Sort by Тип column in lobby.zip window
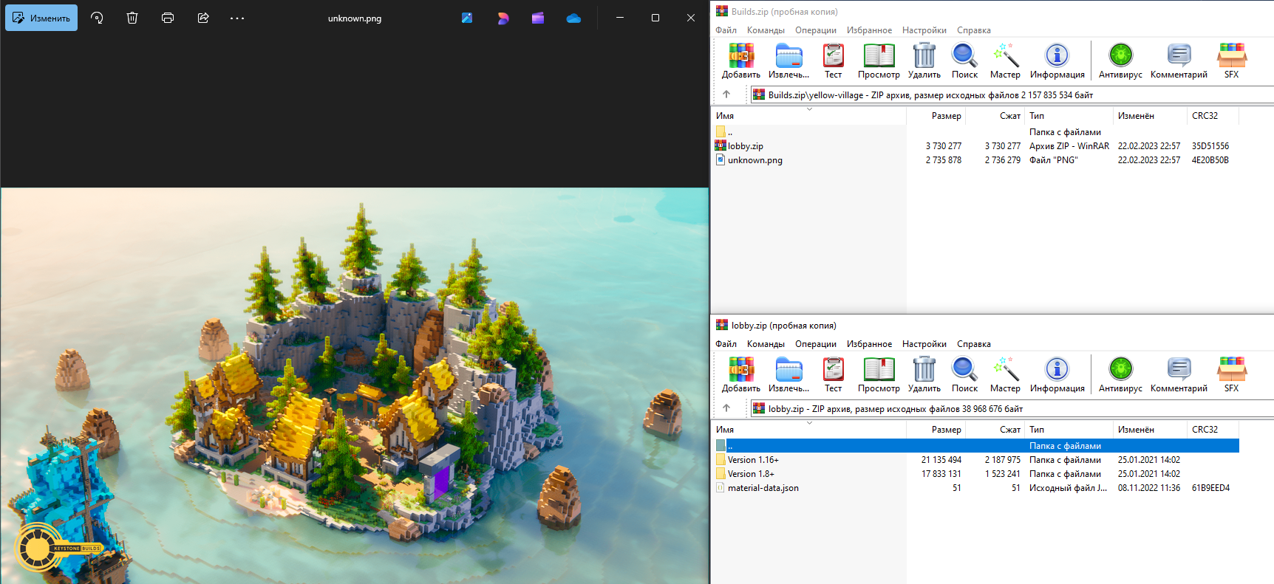1274x584 pixels. 1069,430
